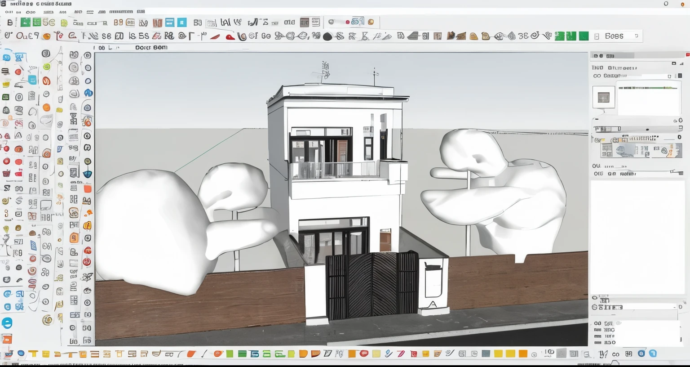The image size is (690, 367).
Task: Click the image thumbnail strip in right panel
Action: click(x=641, y=151)
